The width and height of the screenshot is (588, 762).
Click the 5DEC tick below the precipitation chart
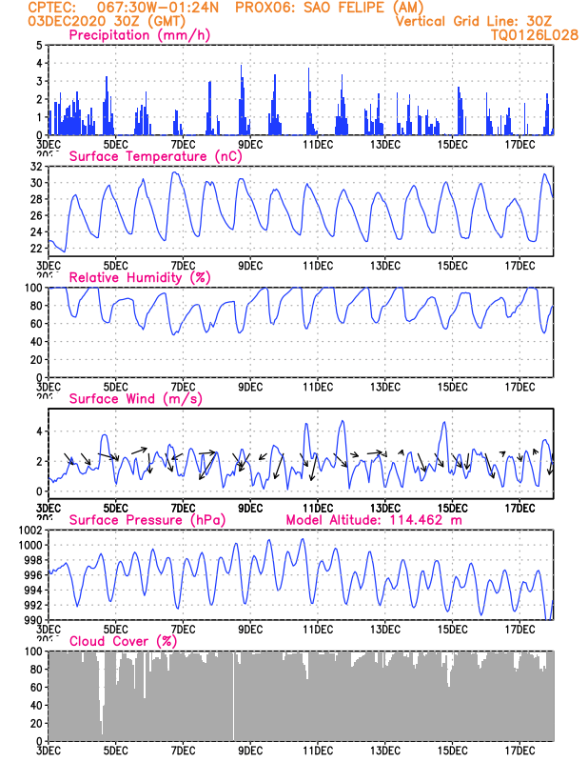[115, 145]
